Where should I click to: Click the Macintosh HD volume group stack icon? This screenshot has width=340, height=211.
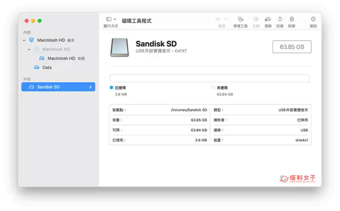pos(32,40)
